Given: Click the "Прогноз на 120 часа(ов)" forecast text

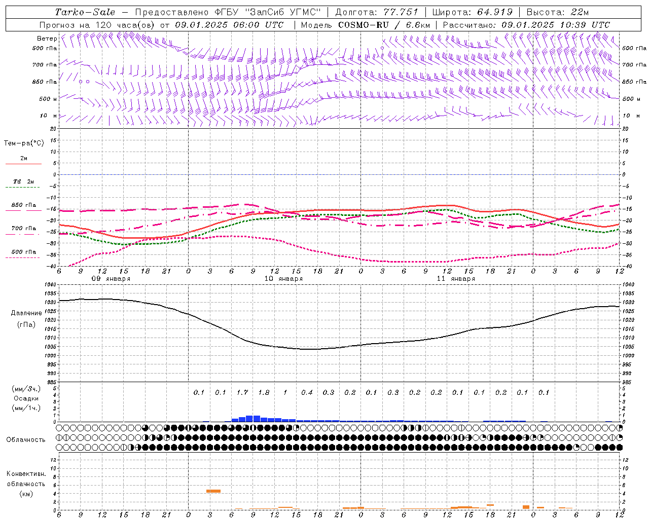Looking at the screenshot, I should click(x=97, y=25).
